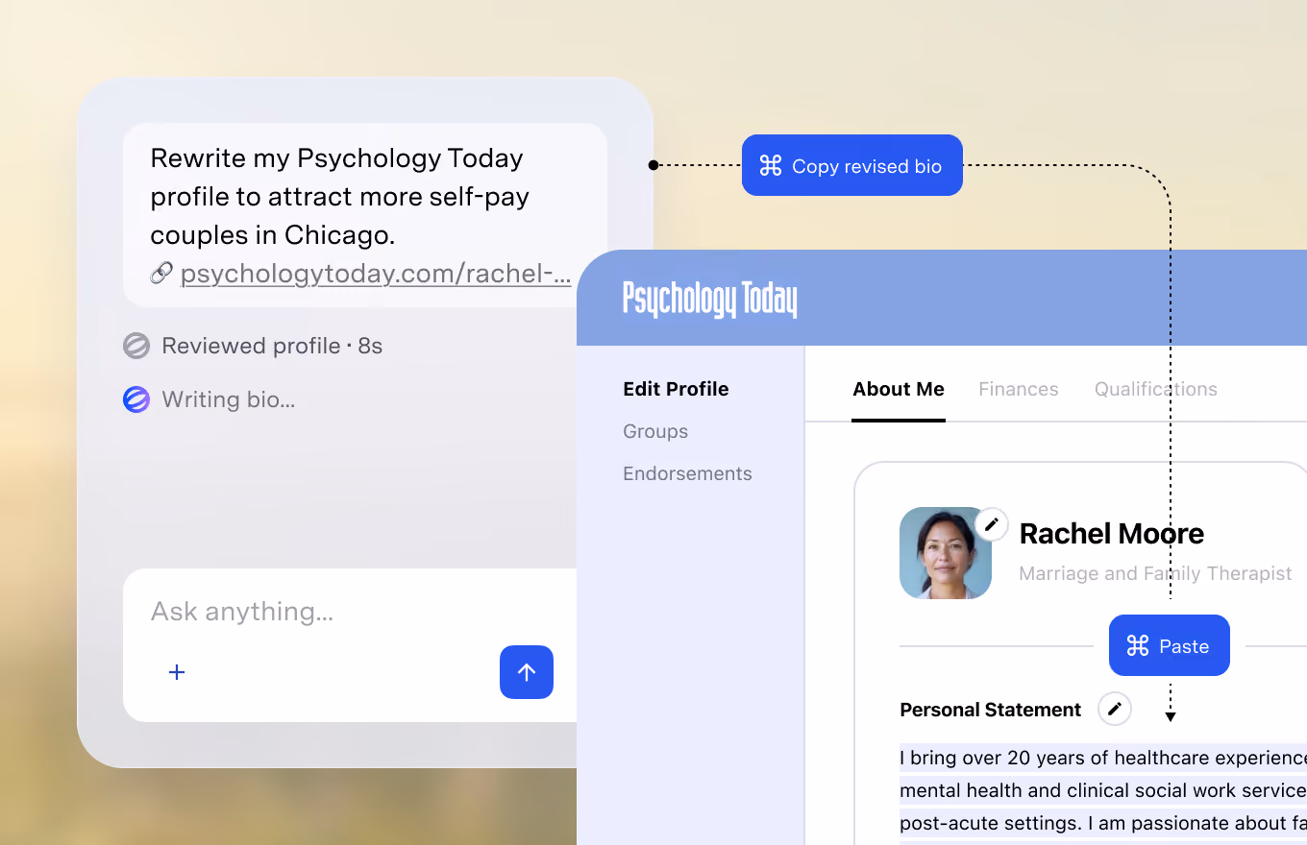Switch to the Qualifications tab
The width and height of the screenshot is (1307, 845).
(1156, 389)
